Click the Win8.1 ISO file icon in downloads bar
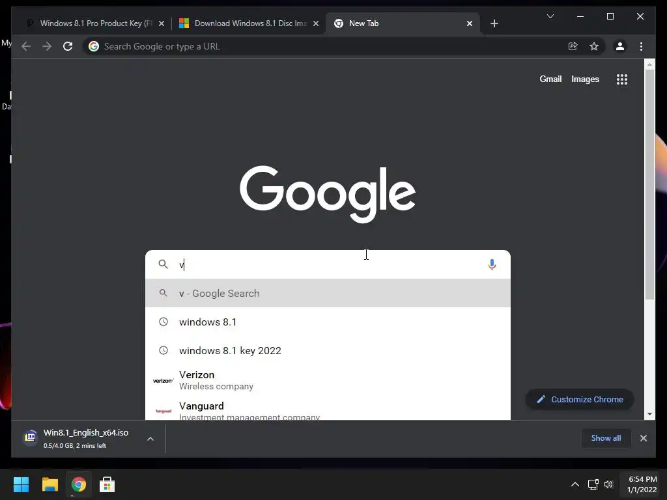The width and height of the screenshot is (667, 500). [x=30, y=437]
